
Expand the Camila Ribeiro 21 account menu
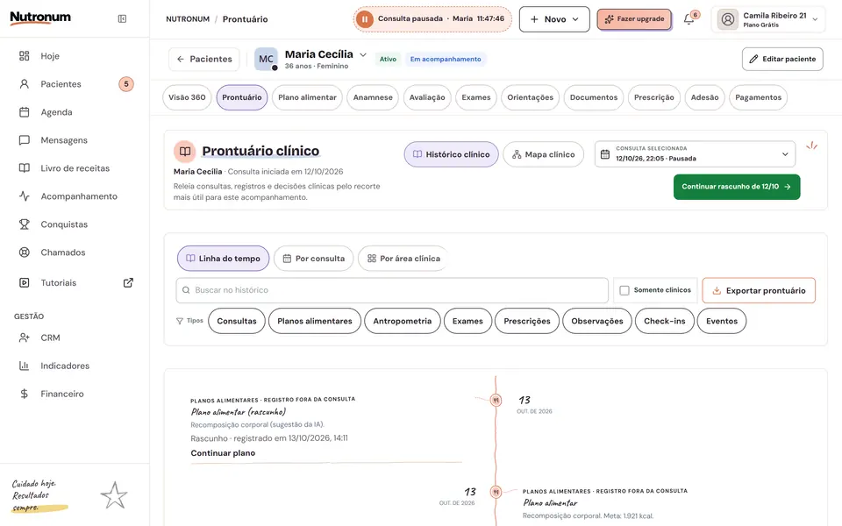coord(768,19)
